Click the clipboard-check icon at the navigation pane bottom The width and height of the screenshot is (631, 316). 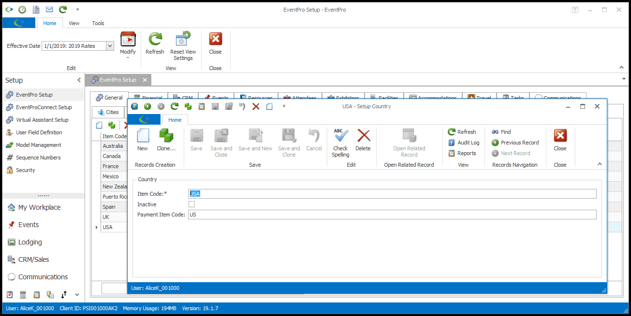10,294
